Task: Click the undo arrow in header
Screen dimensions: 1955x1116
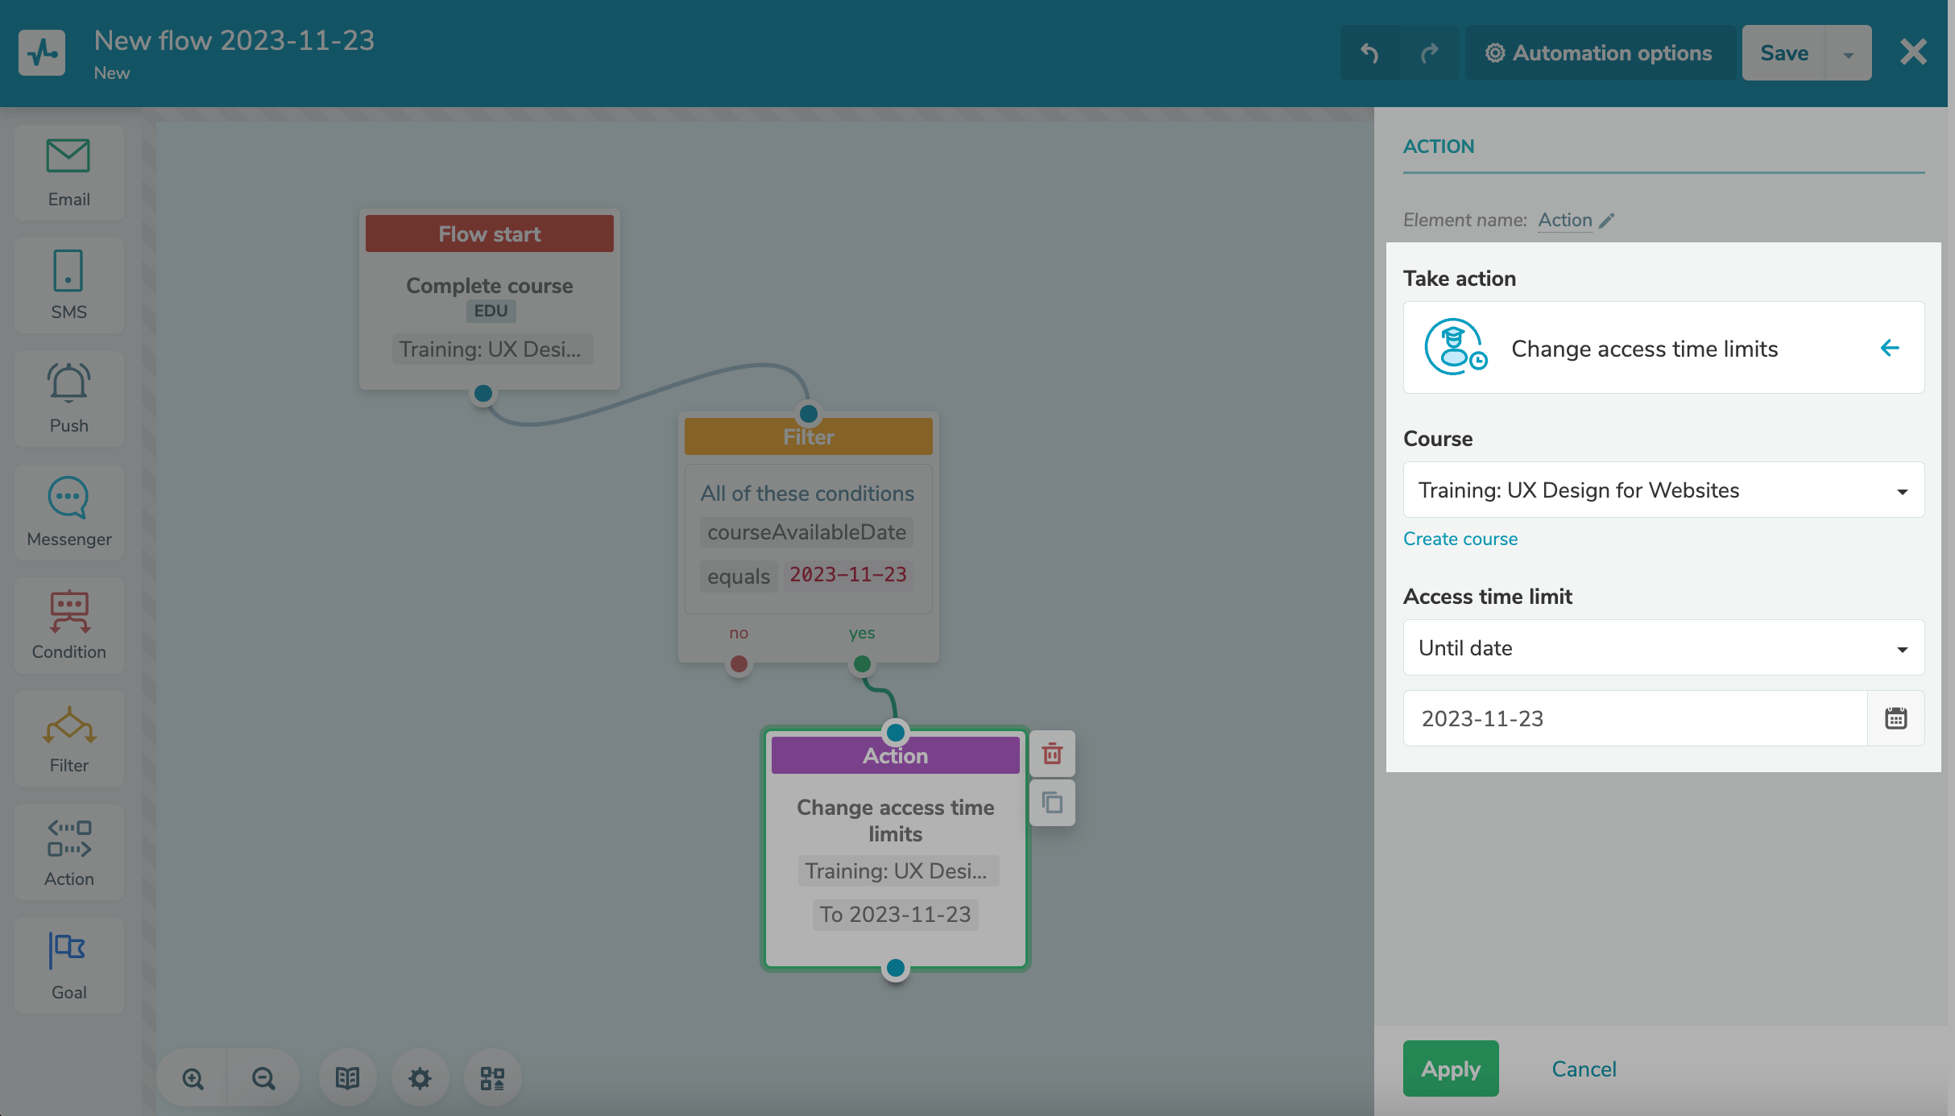Action: pyautogui.click(x=1369, y=53)
